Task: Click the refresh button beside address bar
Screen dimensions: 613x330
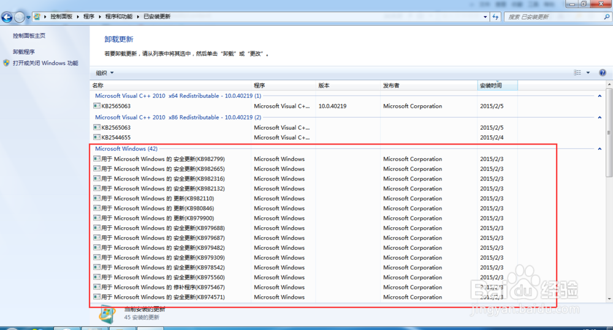Action: [495, 17]
